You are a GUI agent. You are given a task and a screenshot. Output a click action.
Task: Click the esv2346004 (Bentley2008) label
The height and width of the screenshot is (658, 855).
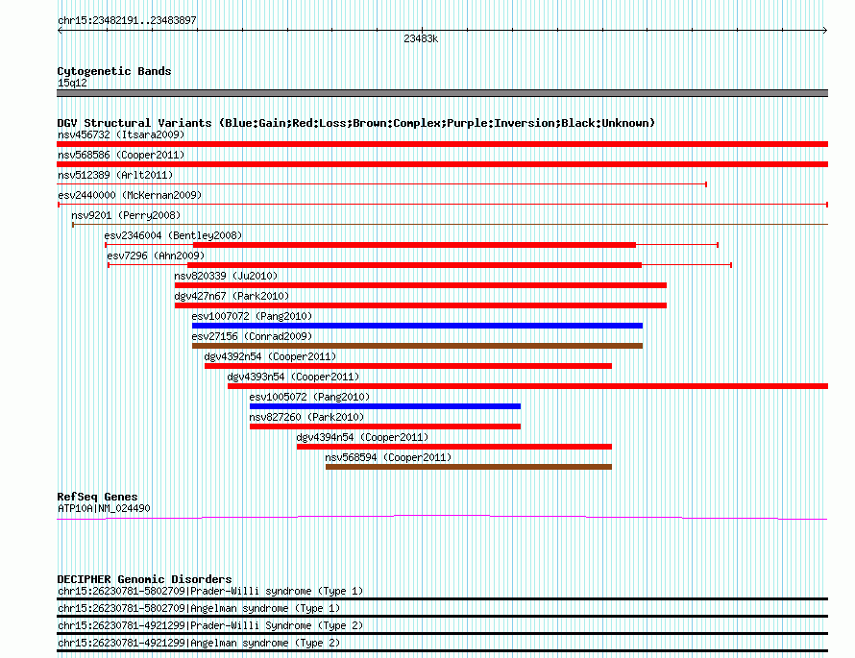pyautogui.click(x=173, y=235)
